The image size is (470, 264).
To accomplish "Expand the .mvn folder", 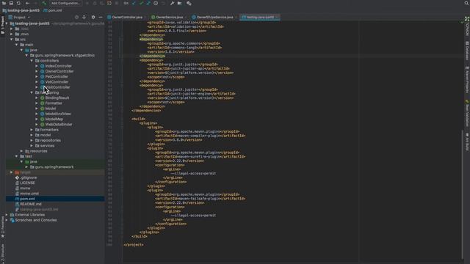I will click(x=12, y=34).
